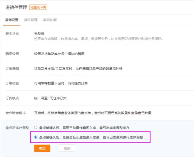
Task: Click the 完整版·A类 version badge
Action: (38, 7)
